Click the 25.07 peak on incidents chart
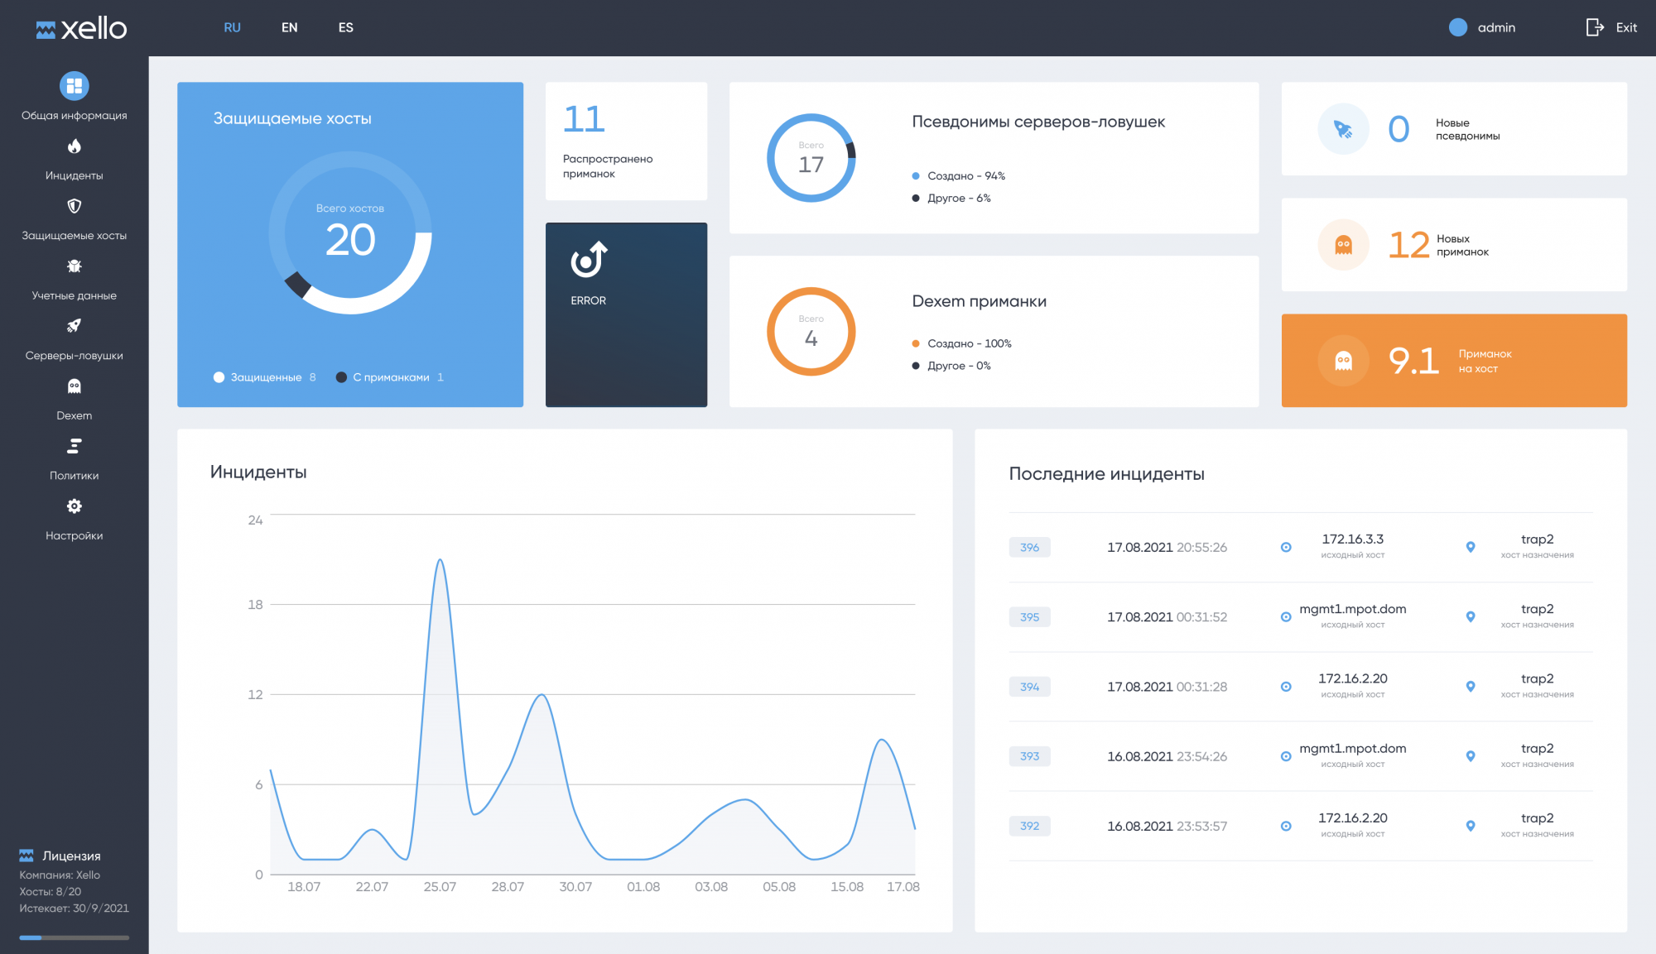This screenshot has width=1656, height=954. pos(440,560)
